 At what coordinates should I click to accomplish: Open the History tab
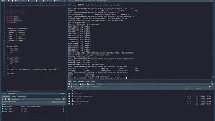14,96
